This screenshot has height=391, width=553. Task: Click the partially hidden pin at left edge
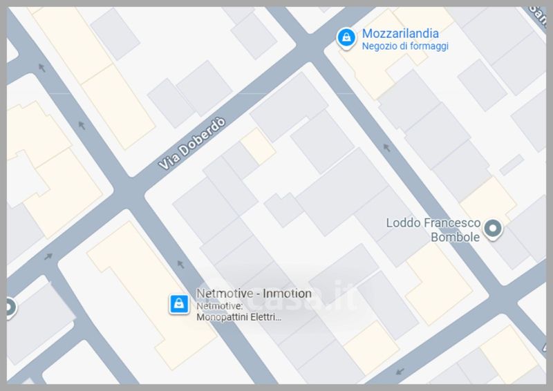11,307
